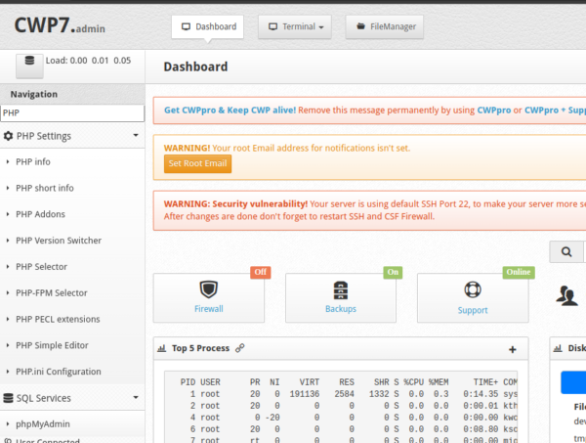This screenshot has height=443, width=586.
Task: Click the folder icon on FileManager
Action: click(360, 26)
